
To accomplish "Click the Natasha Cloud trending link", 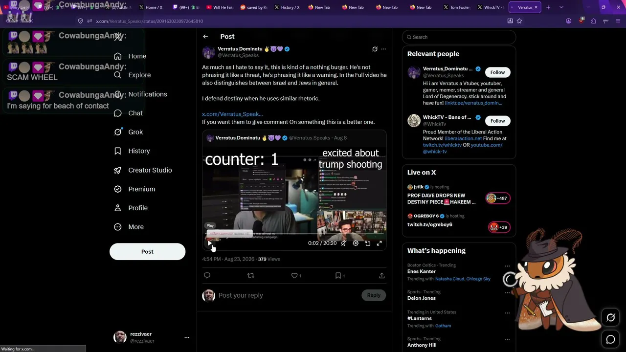I will coord(449,279).
